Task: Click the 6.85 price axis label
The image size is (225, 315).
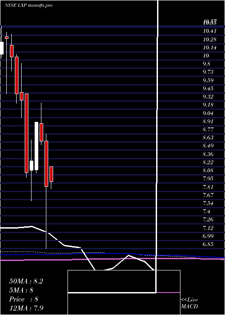Action: pos(208,244)
